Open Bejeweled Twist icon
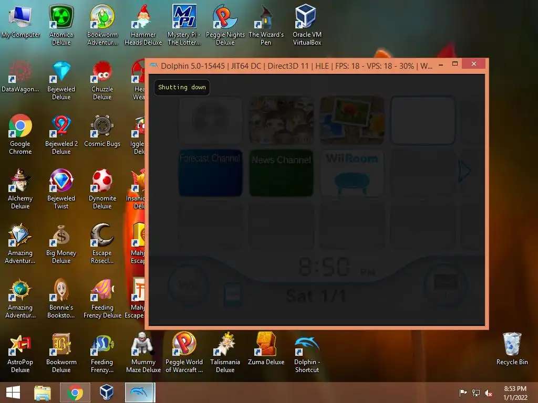 point(61,189)
